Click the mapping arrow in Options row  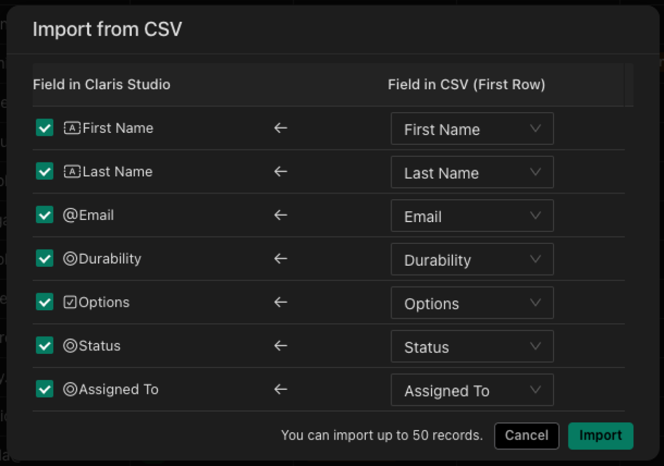281,303
